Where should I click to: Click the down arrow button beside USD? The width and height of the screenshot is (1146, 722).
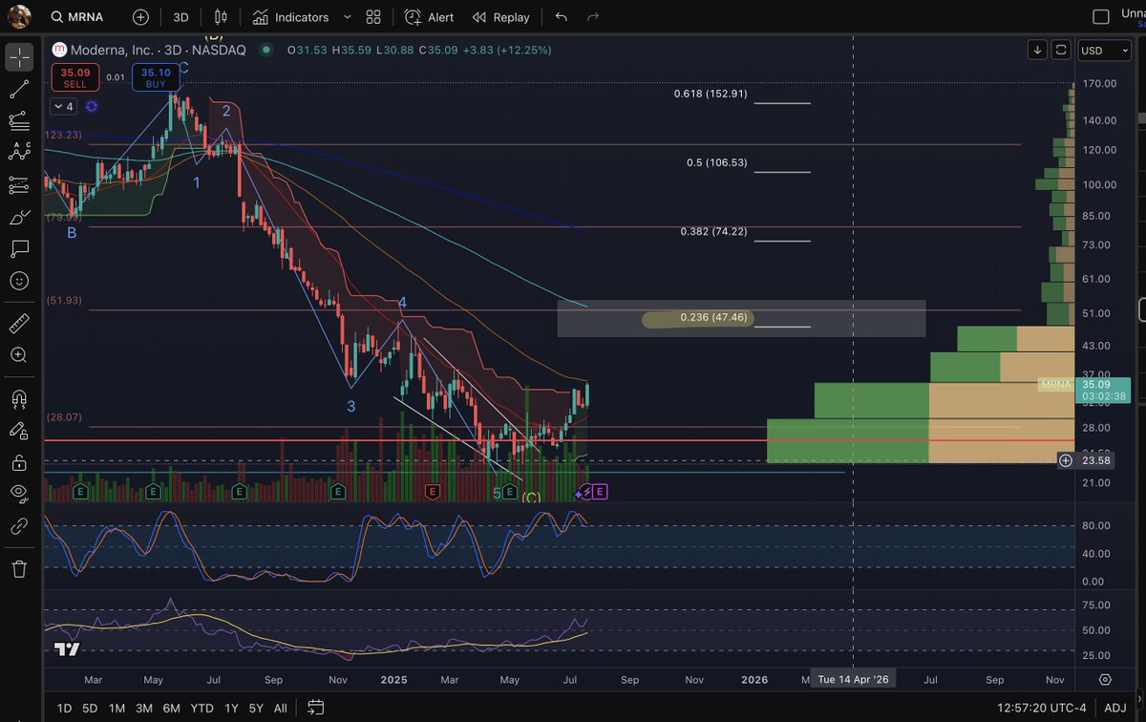tap(1037, 50)
